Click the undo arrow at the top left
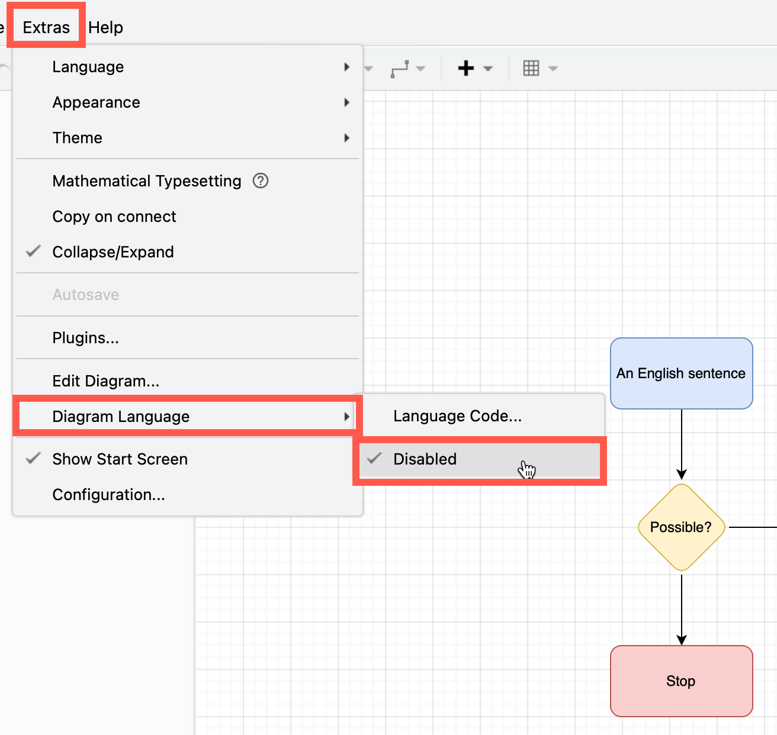Screen dimensions: 777x735 tap(4, 68)
